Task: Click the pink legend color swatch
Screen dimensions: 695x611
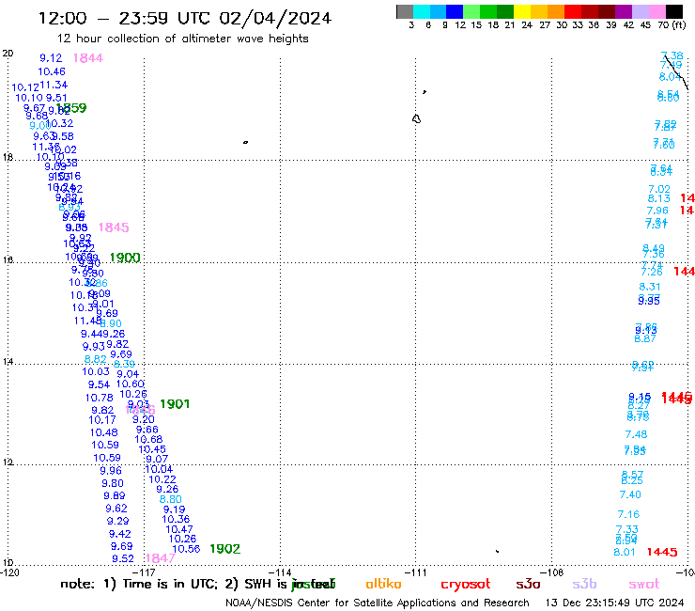Action: (656, 11)
